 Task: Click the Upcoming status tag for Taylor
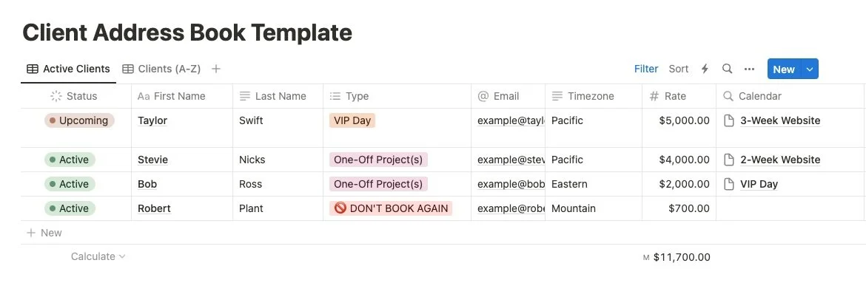[x=79, y=120]
